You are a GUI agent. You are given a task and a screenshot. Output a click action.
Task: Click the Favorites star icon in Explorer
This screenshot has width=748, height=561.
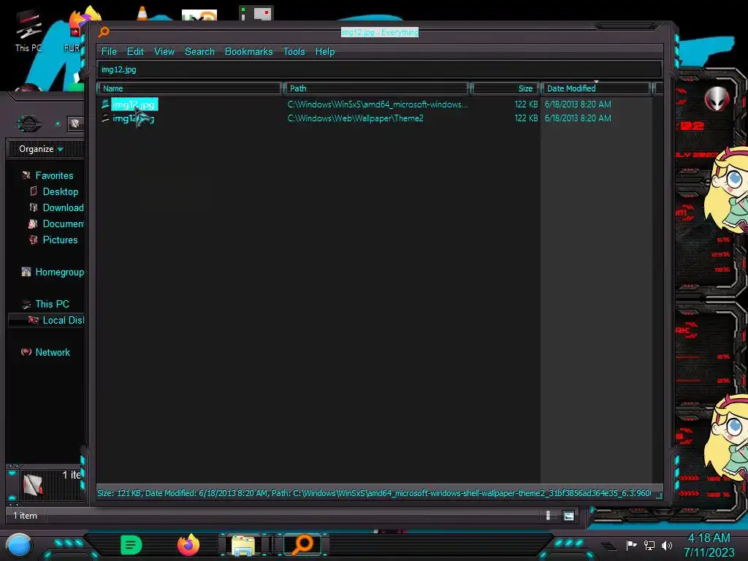(26, 175)
